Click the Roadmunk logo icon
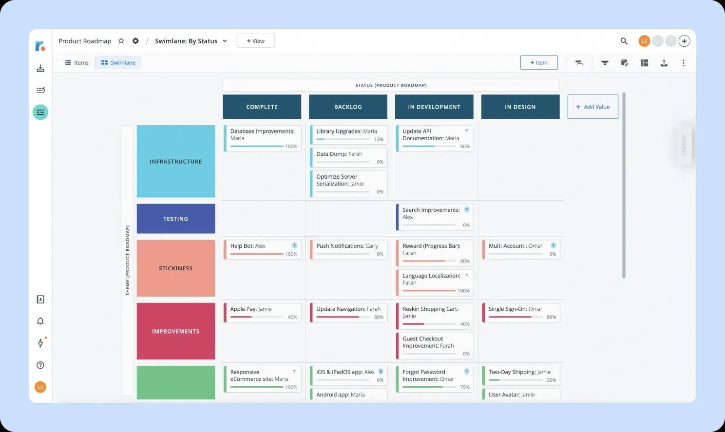725x432 pixels. [x=40, y=46]
